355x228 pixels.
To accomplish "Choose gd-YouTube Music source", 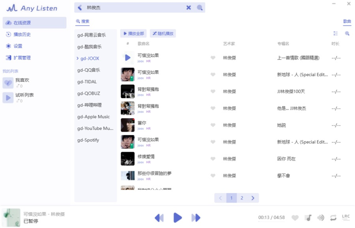I will [96, 128].
